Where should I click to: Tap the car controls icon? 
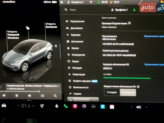(x=4, y=106)
